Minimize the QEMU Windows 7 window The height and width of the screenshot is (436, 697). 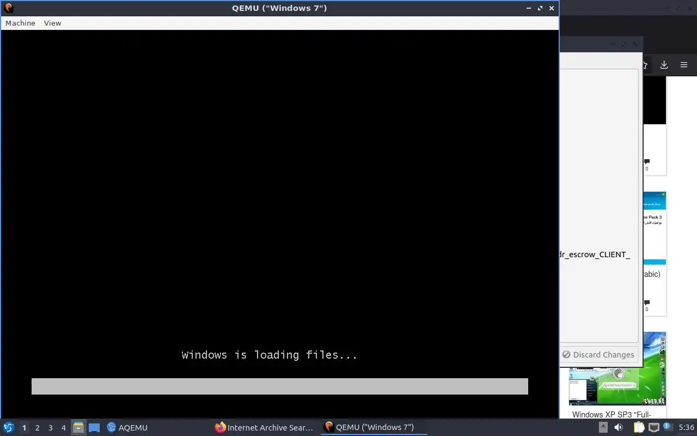[x=529, y=8]
